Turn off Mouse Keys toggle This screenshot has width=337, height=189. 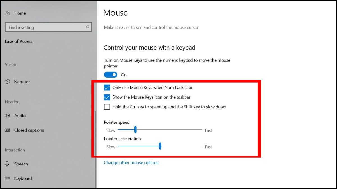click(x=111, y=75)
